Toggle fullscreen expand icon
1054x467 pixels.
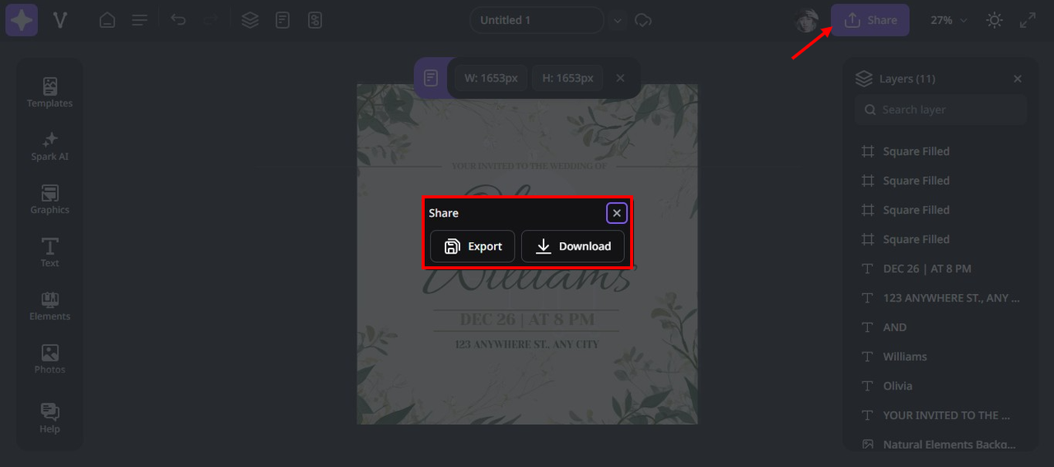[x=1028, y=20]
